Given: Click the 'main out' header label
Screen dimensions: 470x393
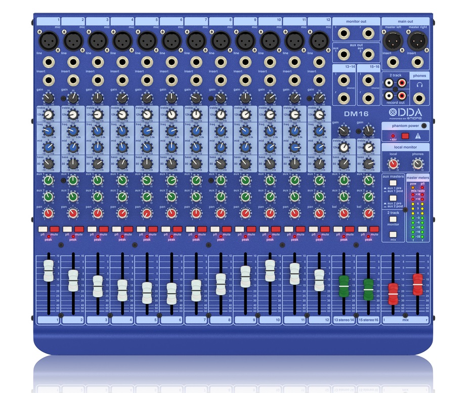Looking at the screenshot, I should (405, 21).
